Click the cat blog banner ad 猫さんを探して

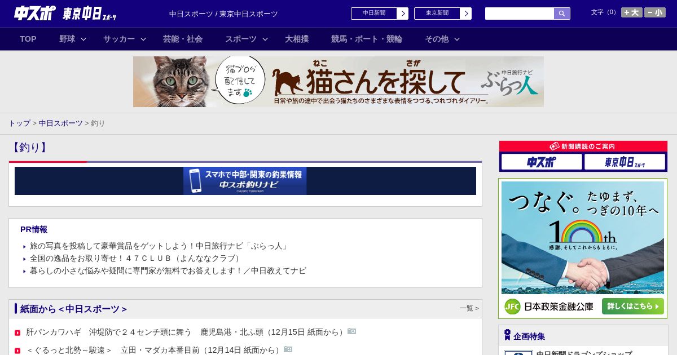pos(338,82)
